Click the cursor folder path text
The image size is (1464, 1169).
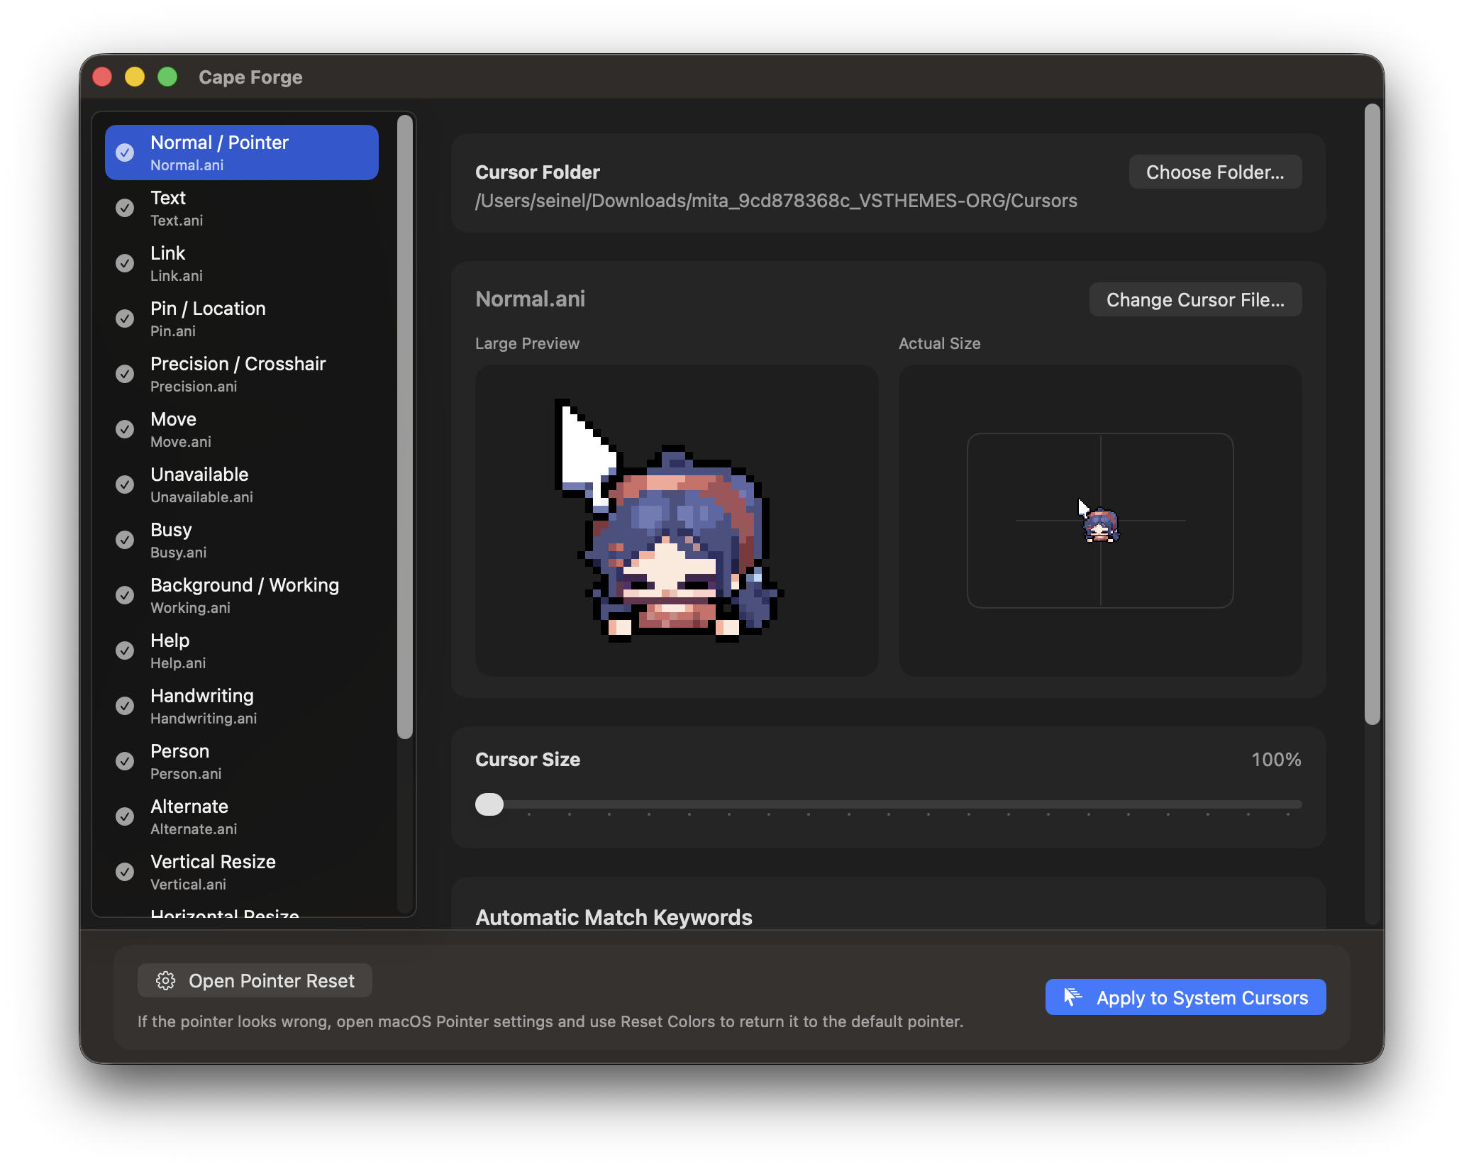tap(776, 201)
